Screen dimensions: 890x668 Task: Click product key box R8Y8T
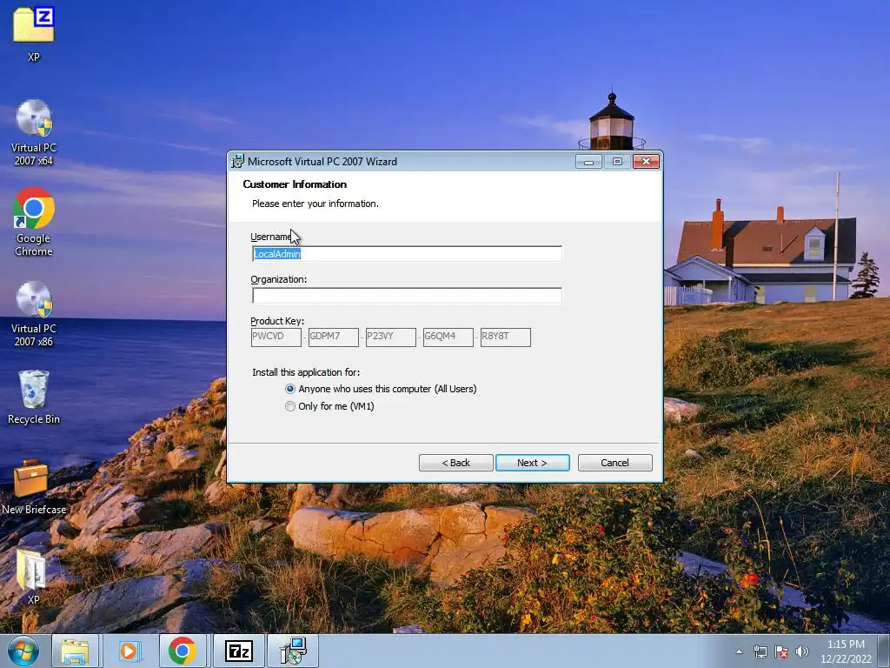(505, 337)
